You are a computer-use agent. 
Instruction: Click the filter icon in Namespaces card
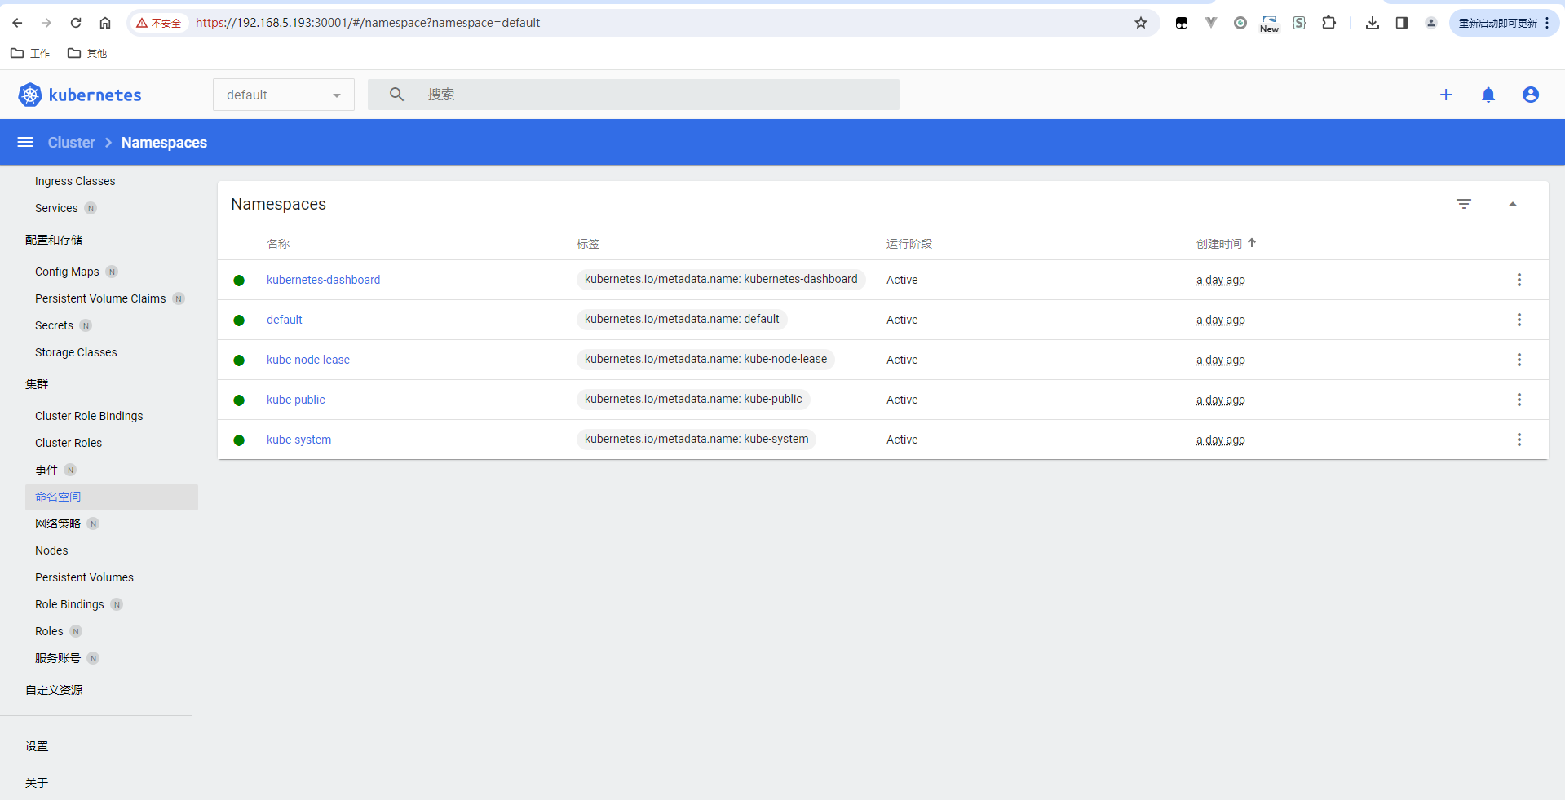pyautogui.click(x=1464, y=204)
